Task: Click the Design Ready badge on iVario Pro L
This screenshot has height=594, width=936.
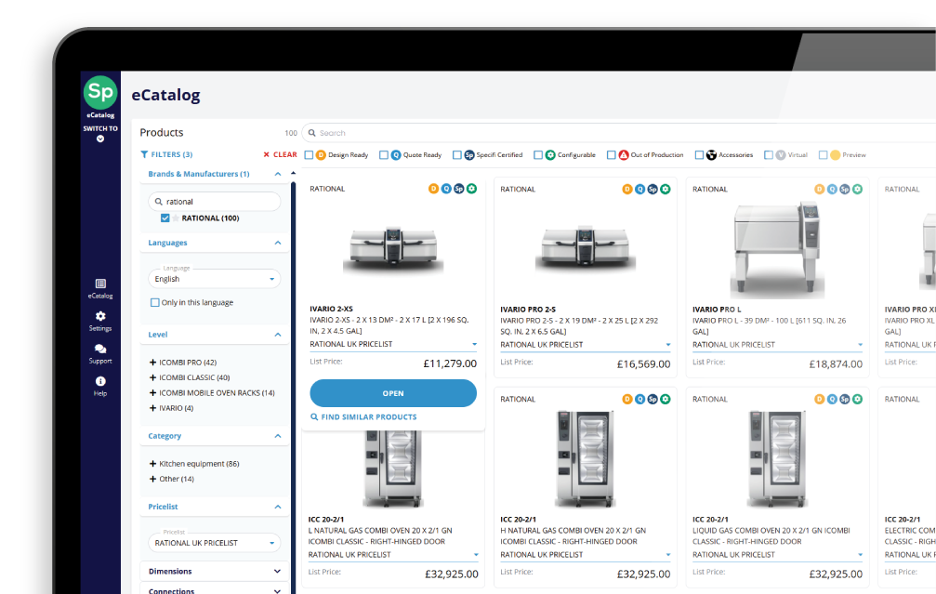Action: click(x=820, y=190)
